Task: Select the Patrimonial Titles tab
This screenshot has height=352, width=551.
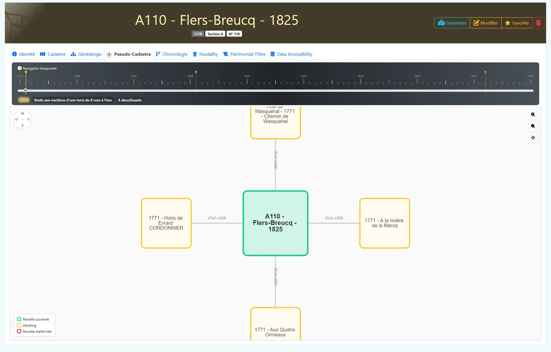Action: click(x=244, y=54)
